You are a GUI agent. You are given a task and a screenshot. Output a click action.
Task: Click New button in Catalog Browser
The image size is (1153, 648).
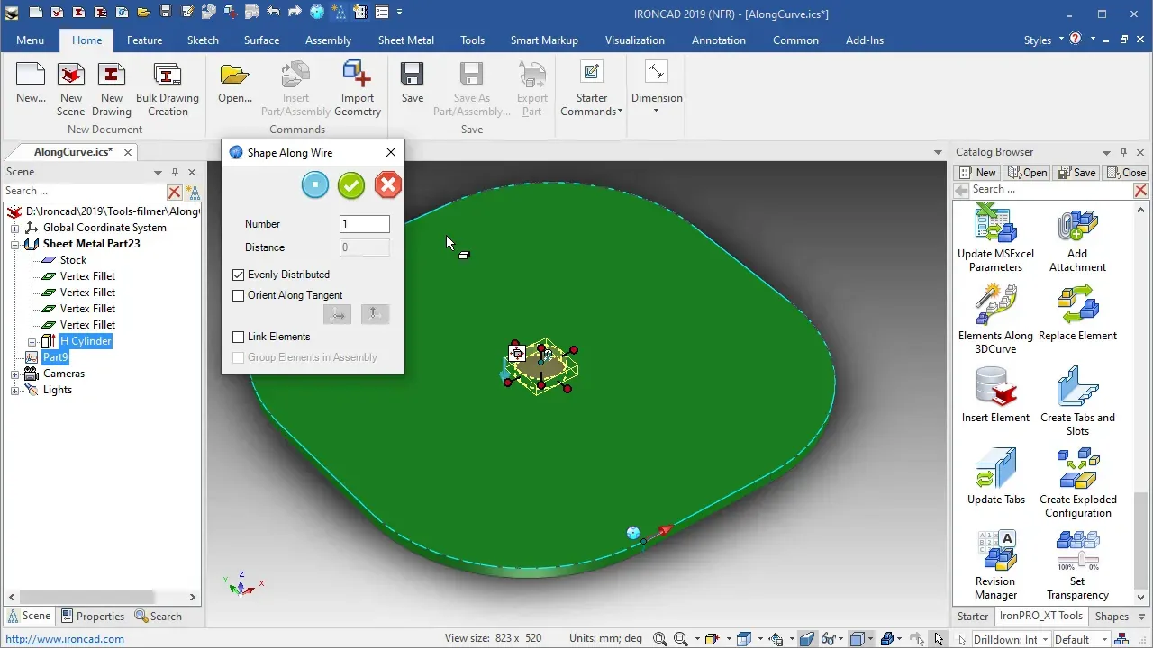tap(977, 173)
